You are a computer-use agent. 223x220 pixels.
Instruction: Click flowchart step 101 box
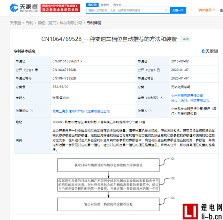[108, 165]
